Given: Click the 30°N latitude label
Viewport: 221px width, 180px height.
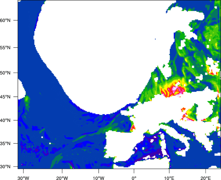Looking at the screenshot, I should [5, 167].
